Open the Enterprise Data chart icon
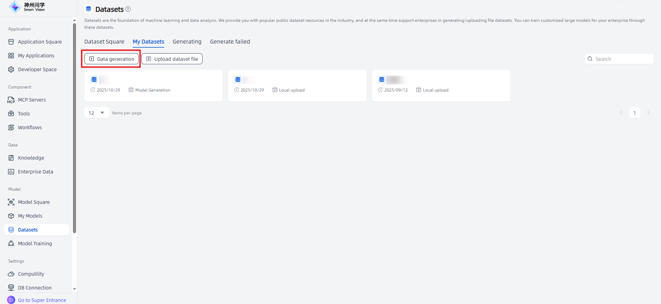 (11, 172)
